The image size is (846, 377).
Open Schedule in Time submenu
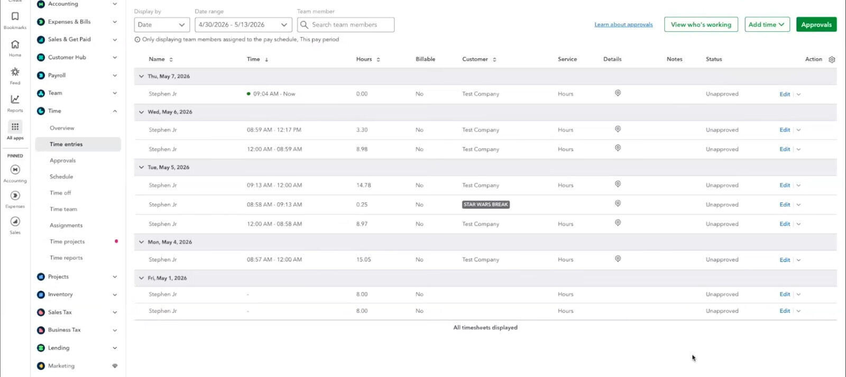[61, 177]
